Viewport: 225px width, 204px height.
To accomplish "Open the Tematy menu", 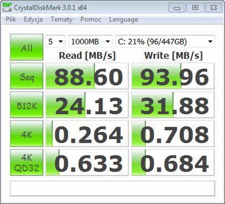I will 62,19.
